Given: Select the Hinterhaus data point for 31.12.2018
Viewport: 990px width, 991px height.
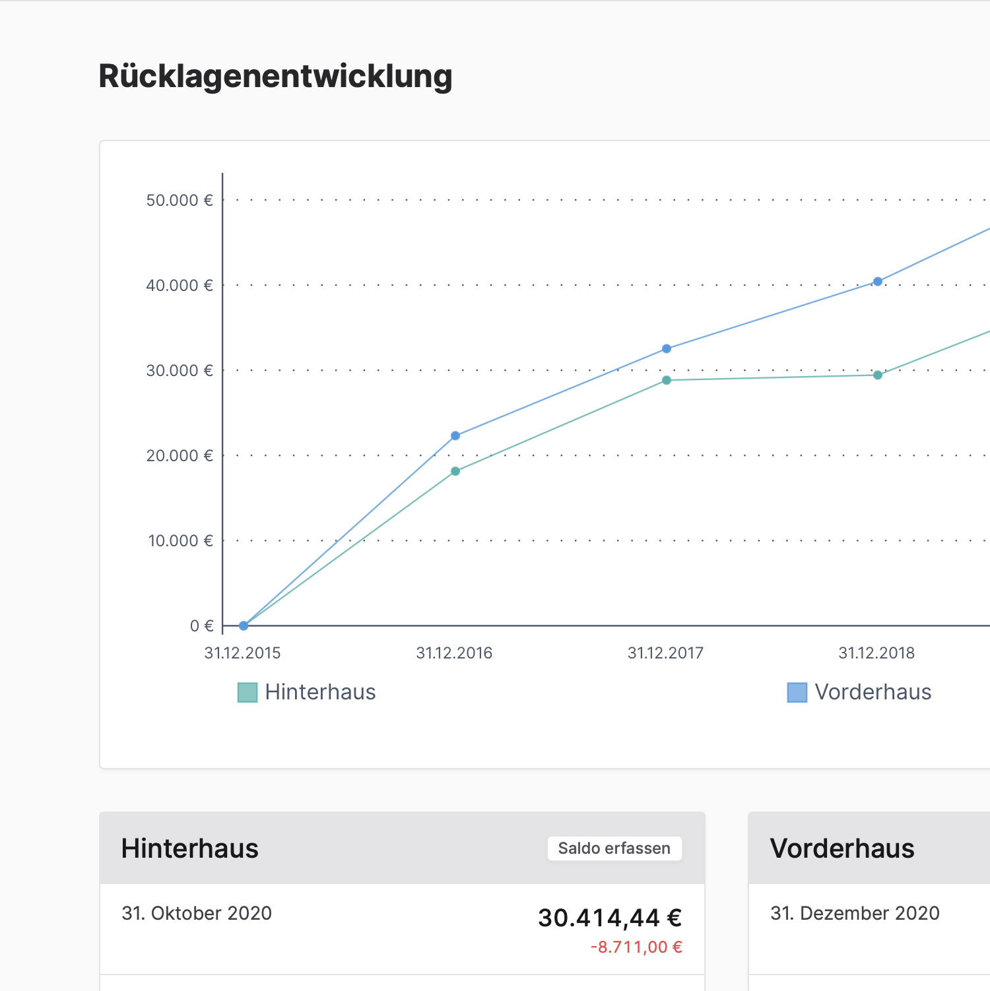Looking at the screenshot, I should [878, 375].
